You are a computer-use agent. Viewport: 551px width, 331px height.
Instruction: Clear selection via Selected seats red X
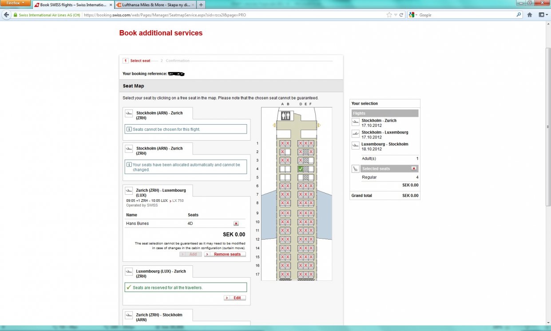[x=414, y=169]
